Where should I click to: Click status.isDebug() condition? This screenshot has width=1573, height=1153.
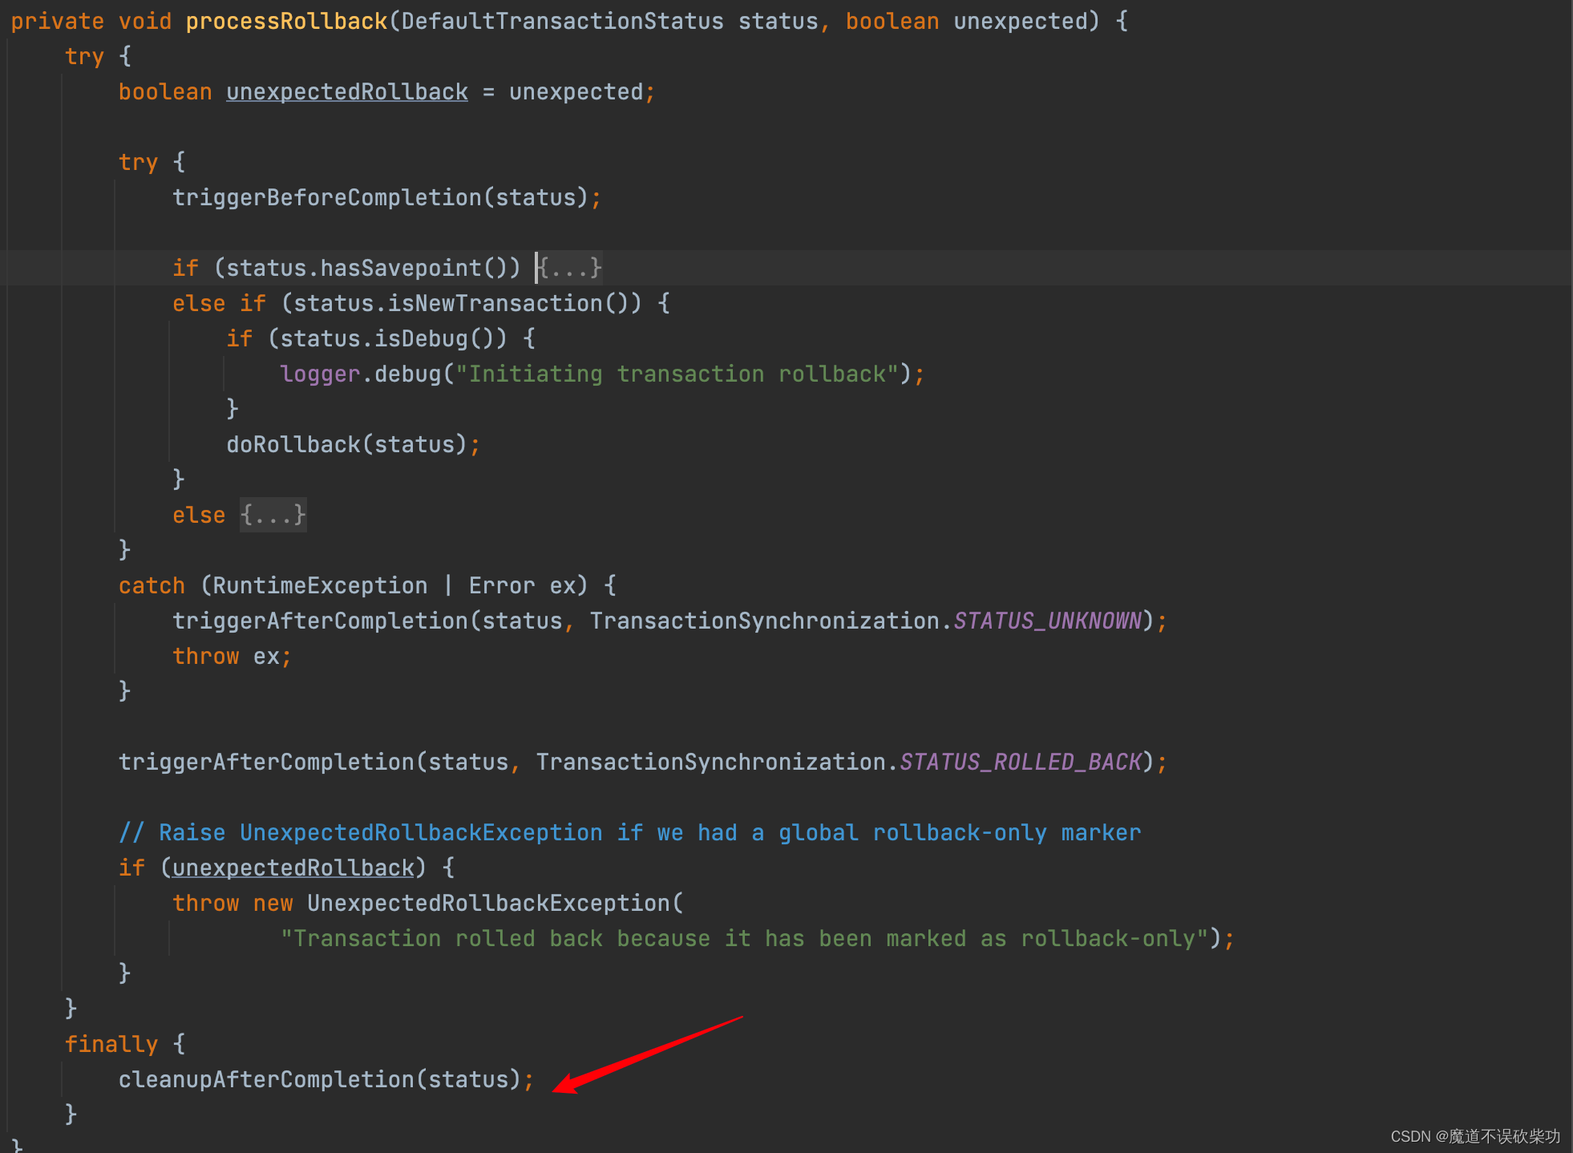[x=387, y=338]
